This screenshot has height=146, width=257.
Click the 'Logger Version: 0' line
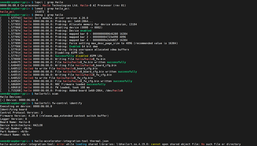[13, 119]
